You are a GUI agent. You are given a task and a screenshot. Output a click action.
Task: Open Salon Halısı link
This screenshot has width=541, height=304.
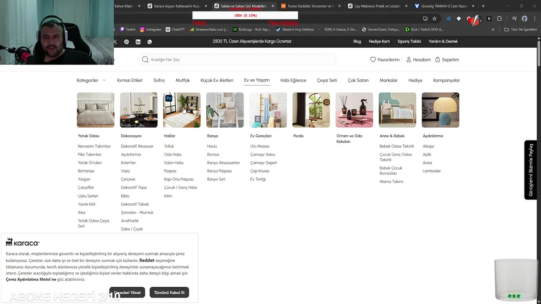(174, 163)
